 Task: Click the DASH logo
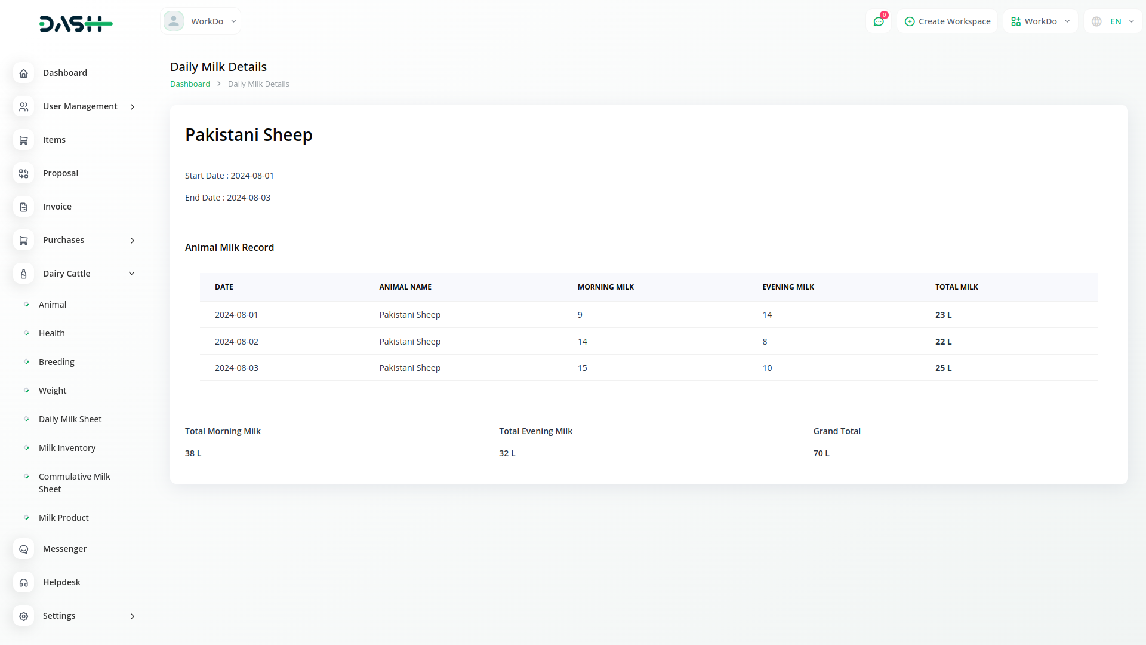pyautogui.click(x=76, y=24)
